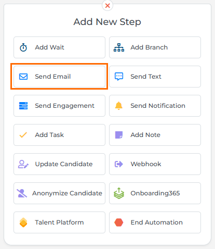Click the Add Task label
The image size is (215, 249).
pos(49,135)
